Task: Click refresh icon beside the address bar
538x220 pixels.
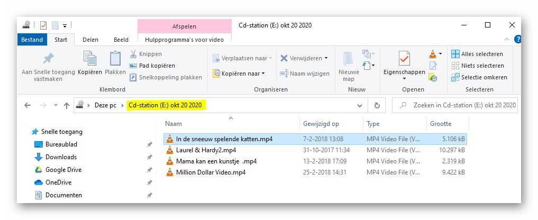Action: pos(377,105)
